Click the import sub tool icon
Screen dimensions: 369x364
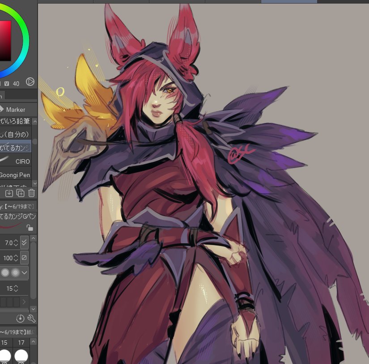pos(9,193)
